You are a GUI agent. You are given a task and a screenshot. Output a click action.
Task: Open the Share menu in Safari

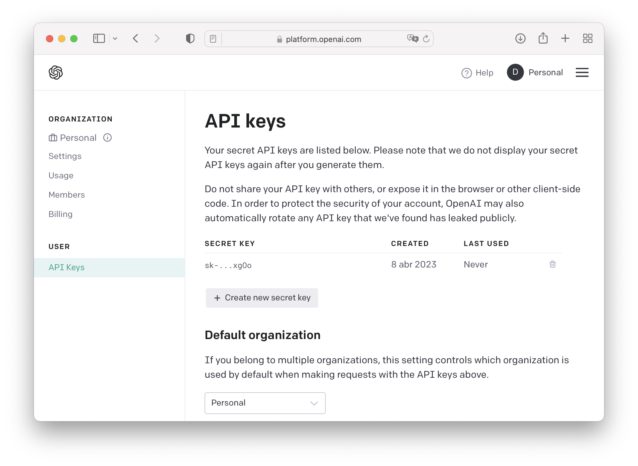(x=543, y=38)
